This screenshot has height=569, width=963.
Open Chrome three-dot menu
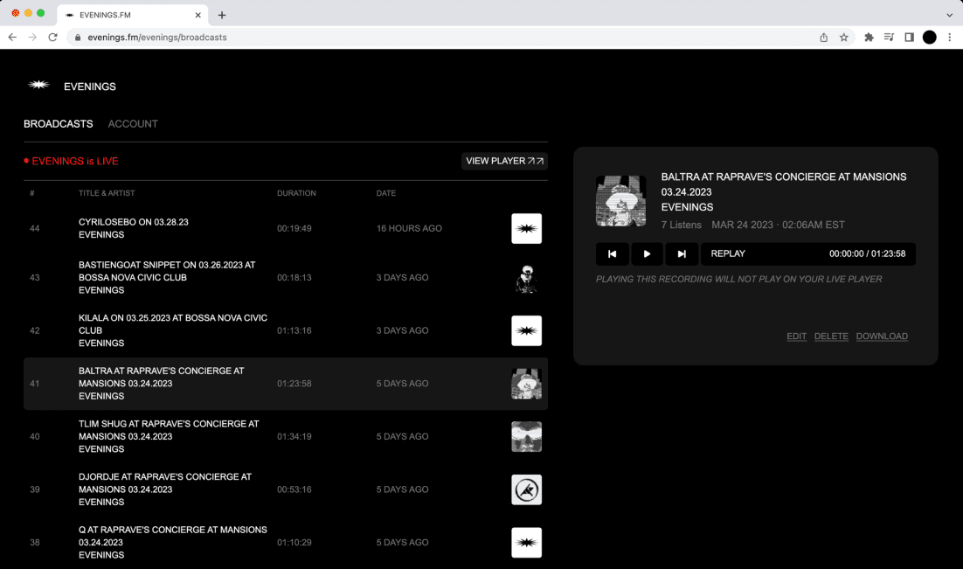click(950, 38)
